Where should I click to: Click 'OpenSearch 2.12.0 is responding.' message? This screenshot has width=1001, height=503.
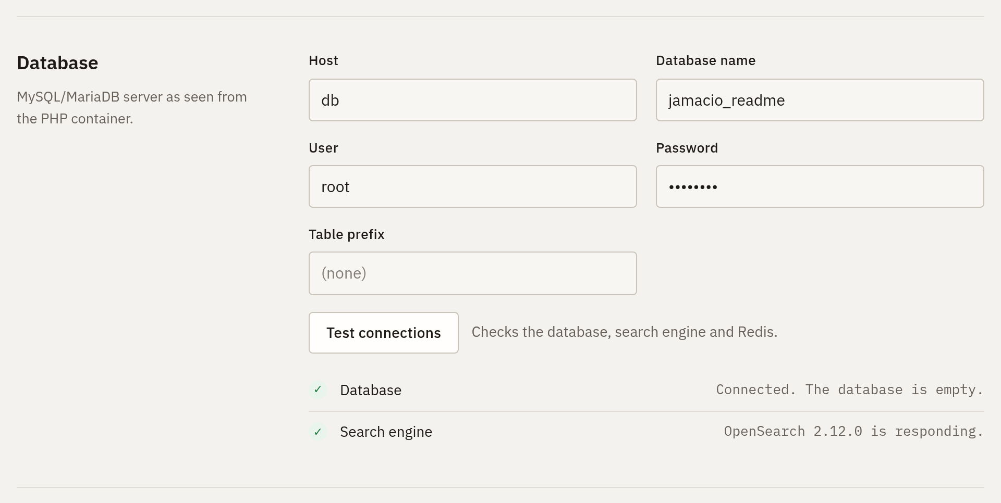(x=853, y=432)
